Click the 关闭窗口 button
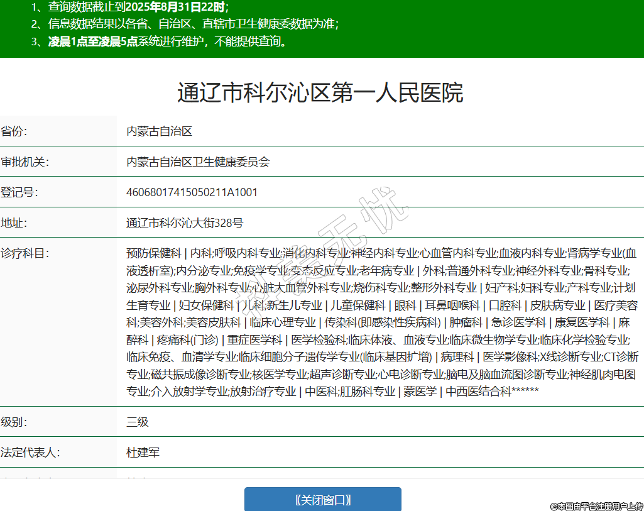This screenshot has height=511, width=644. pyautogui.click(x=322, y=500)
